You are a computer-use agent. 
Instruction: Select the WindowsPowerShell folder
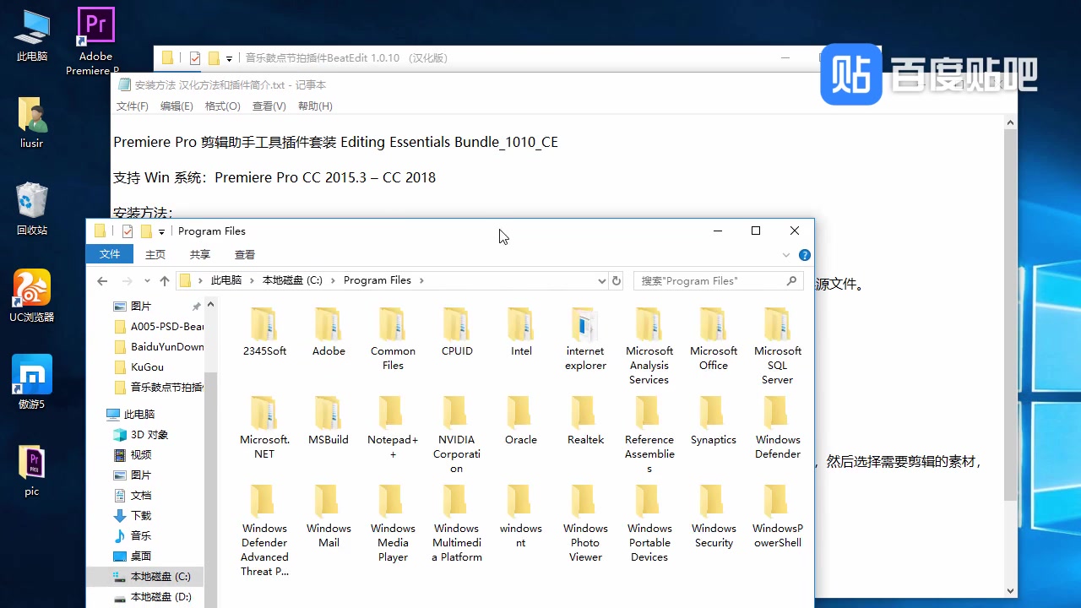pos(778,517)
